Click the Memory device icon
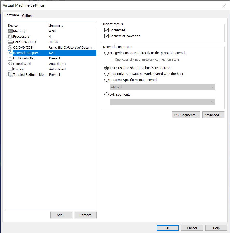230x233 pixels. coord(10,31)
